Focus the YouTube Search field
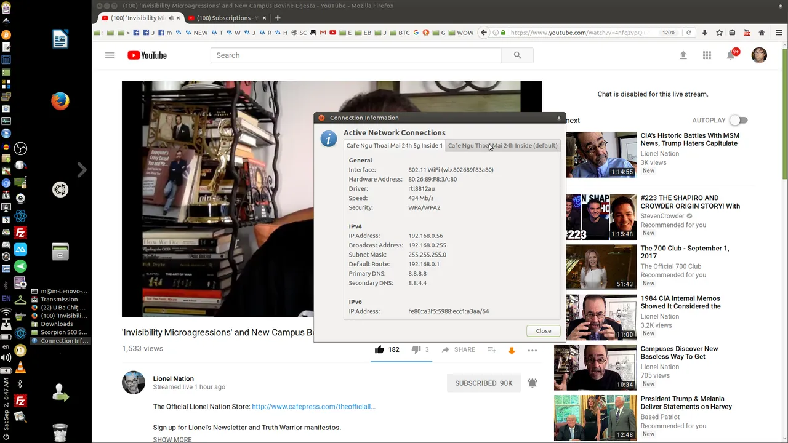Screen dimensions: 788x443 click(356, 55)
